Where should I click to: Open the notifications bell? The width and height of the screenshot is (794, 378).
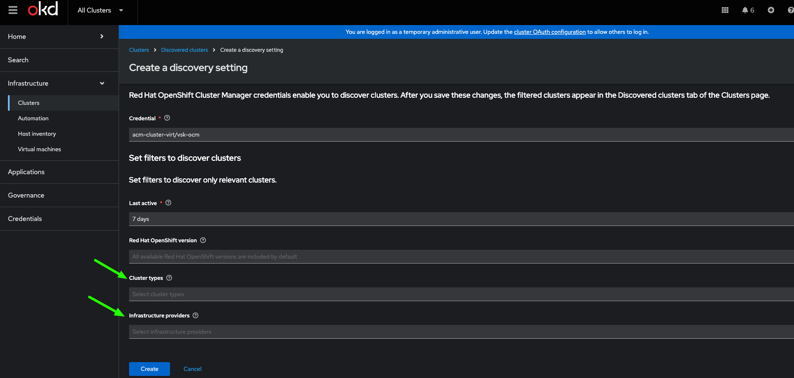(745, 10)
